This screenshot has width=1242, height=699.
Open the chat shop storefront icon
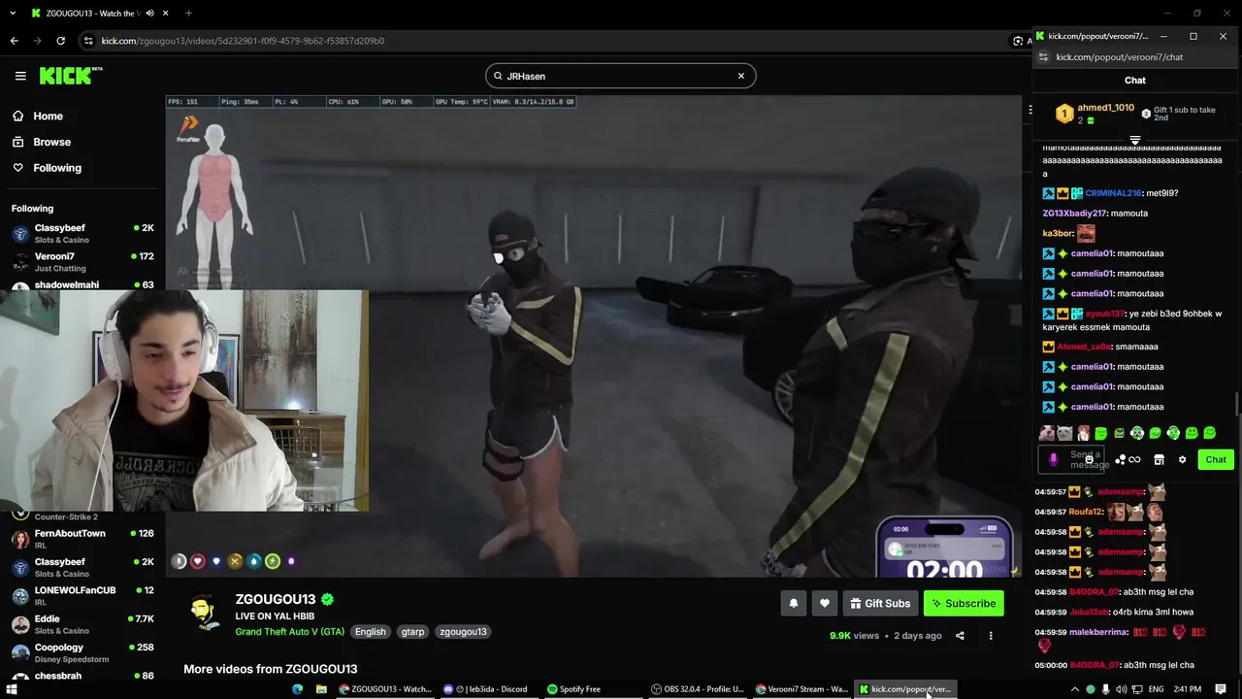(1159, 459)
